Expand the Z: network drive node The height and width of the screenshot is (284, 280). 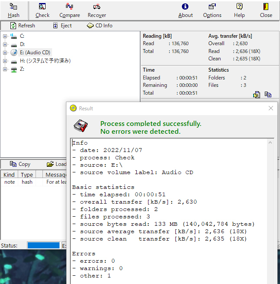tap(5, 69)
